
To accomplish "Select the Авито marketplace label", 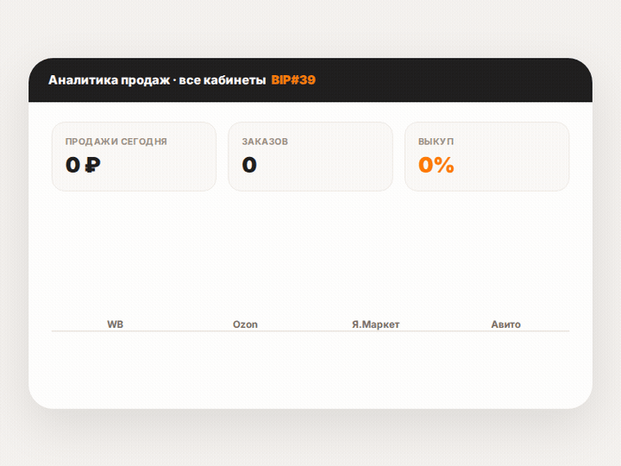I will [505, 324].
